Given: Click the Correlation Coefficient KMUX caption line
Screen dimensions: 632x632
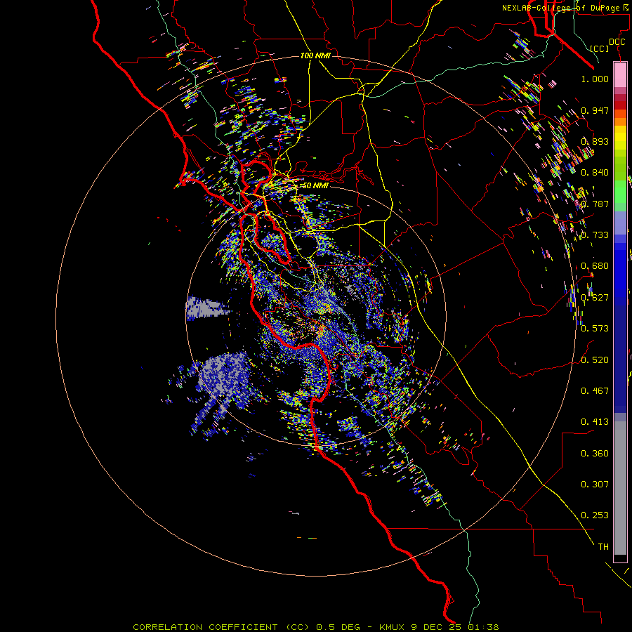Looking at the screenshot, I should coord(315,627).
